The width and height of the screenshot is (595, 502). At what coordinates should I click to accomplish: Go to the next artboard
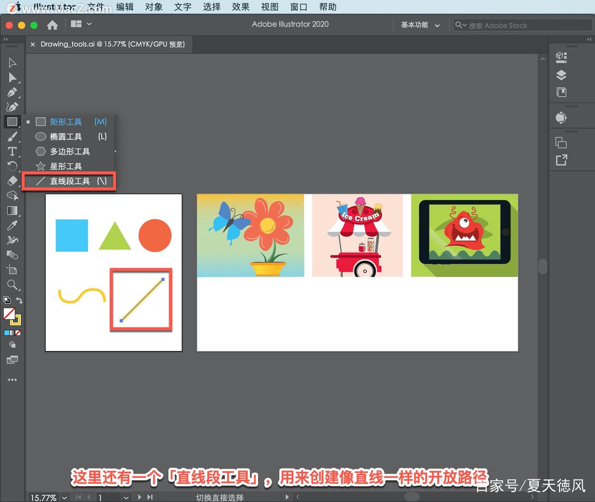(x=139, y=497)
